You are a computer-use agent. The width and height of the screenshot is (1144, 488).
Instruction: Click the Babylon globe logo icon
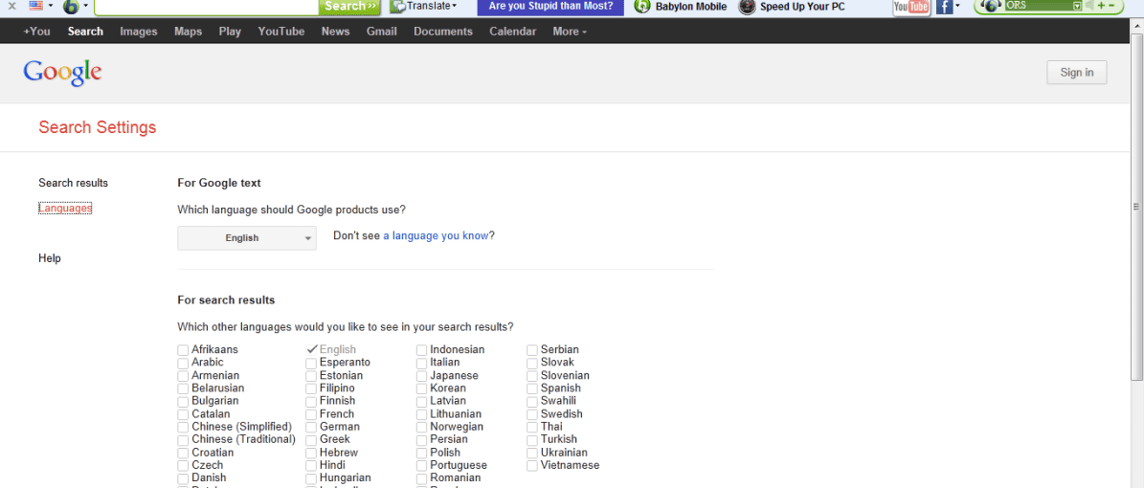coord(71,7)
